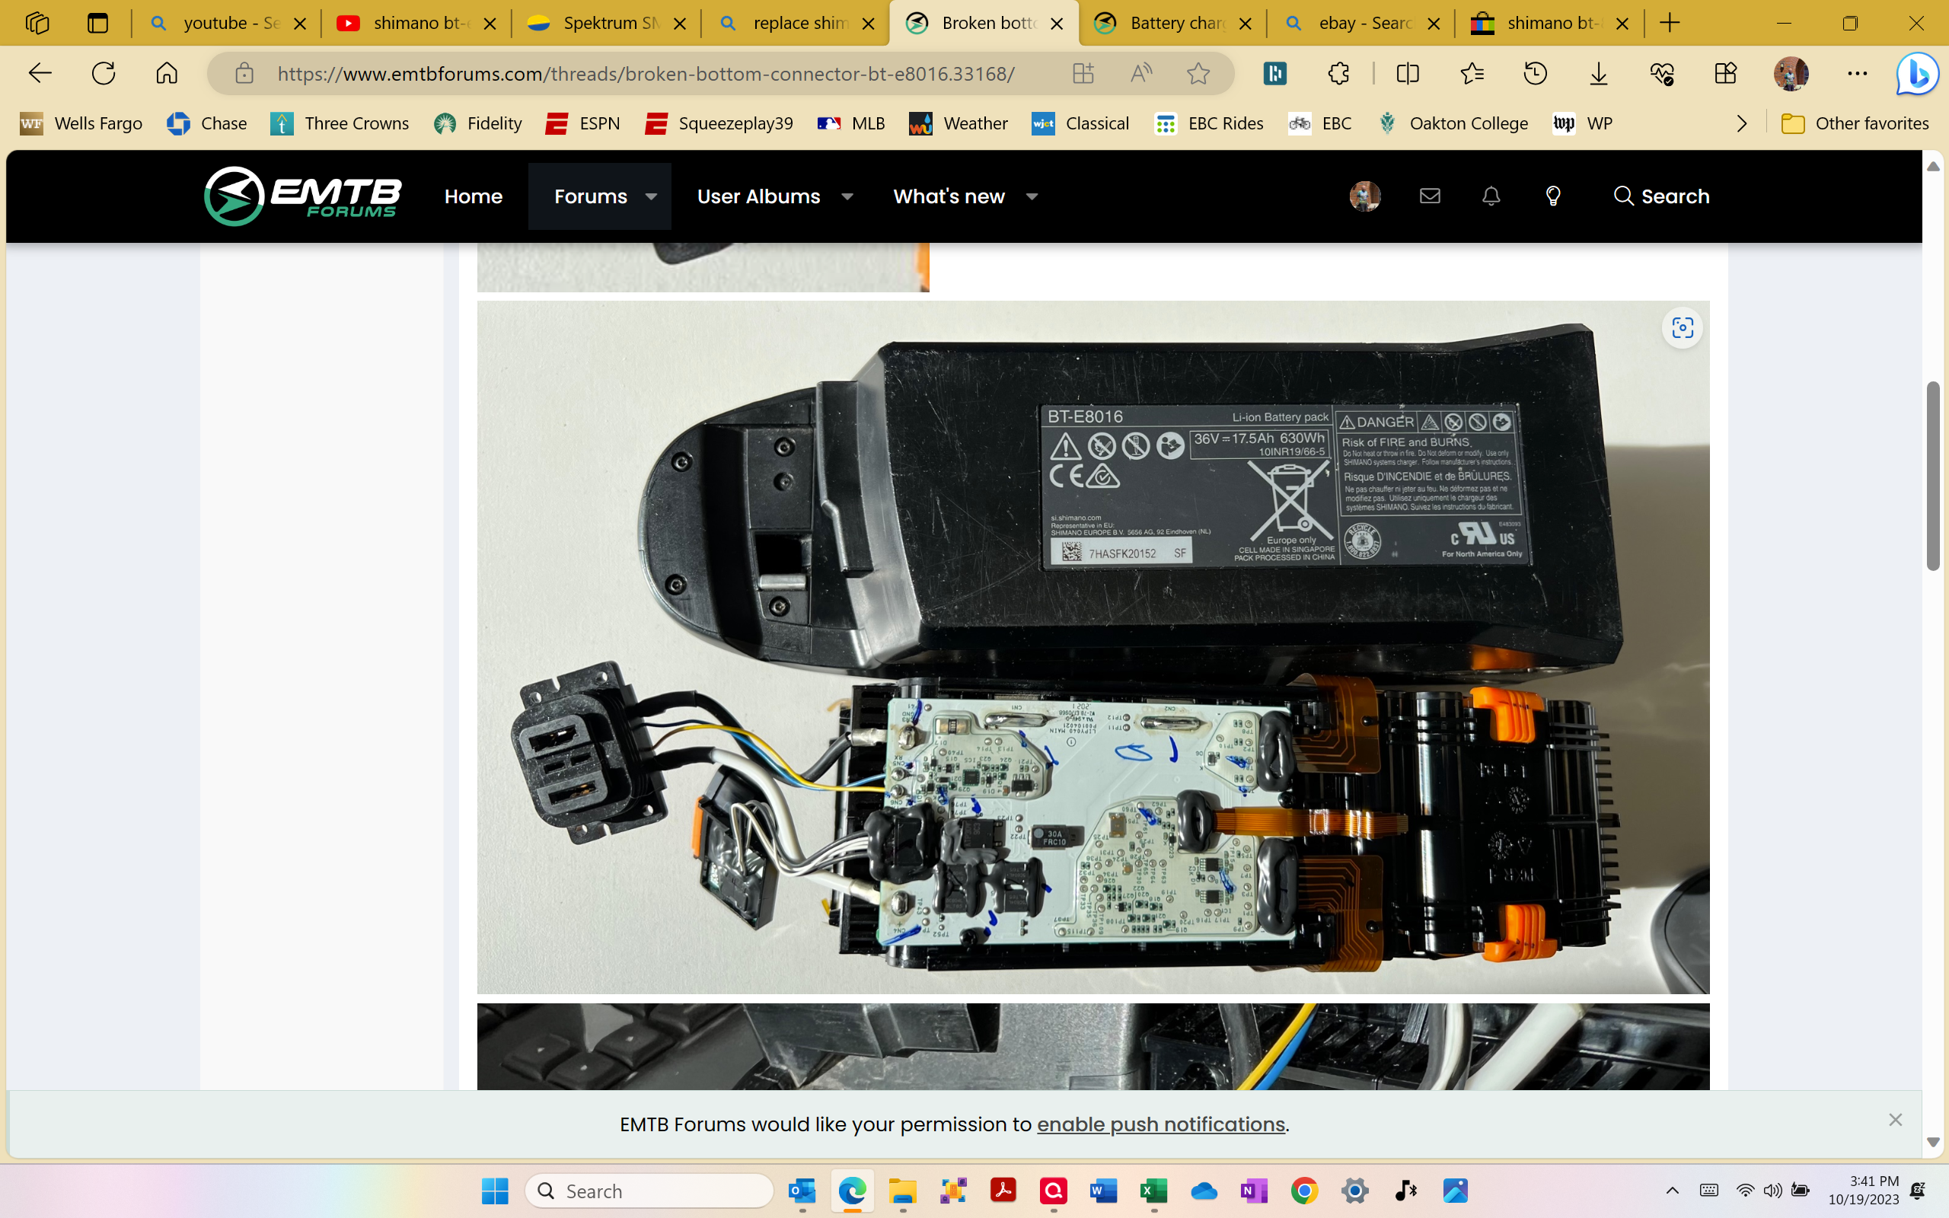
Task: Open Workspaces icon at top left
Action: point(37,23)
